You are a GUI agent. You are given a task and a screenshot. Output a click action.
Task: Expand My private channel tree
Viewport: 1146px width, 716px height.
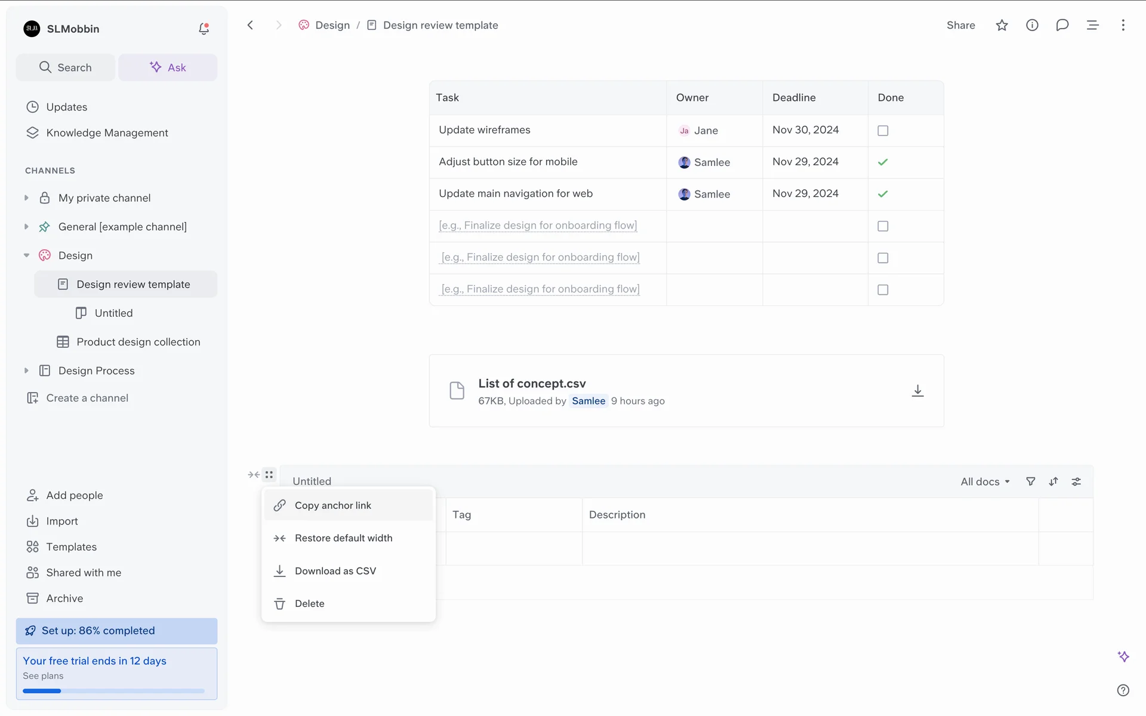click(x=26, y=198)
